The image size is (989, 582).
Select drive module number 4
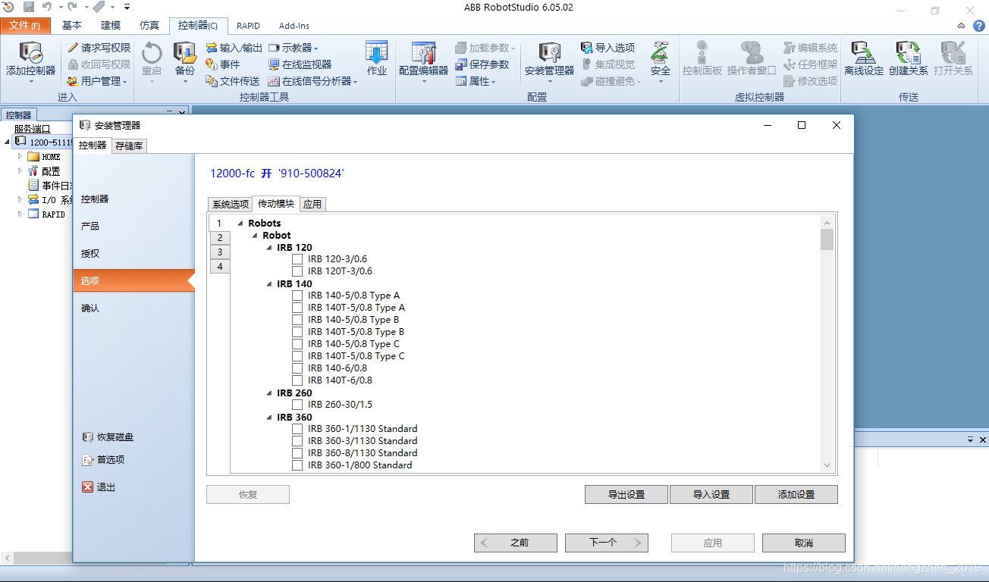point(219,267)
